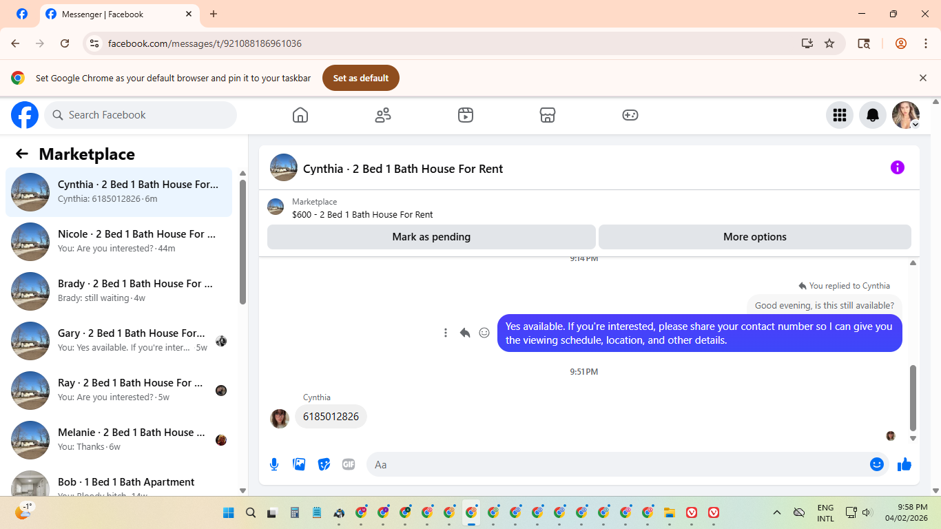941x529 pixels.
Task: Click the Search Facebook field
Action: [141, 115]
